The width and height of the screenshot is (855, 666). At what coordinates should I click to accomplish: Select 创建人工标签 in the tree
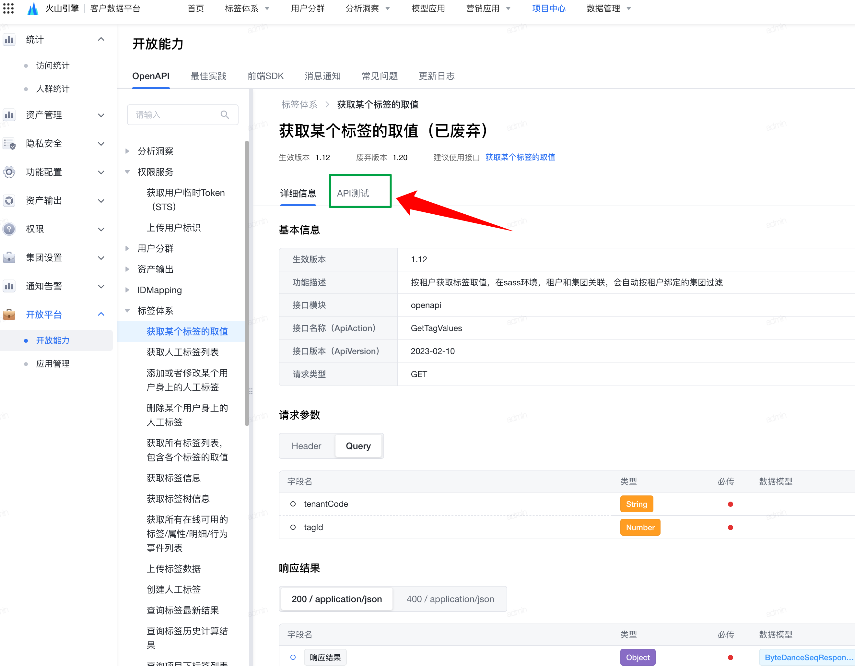click(174, 590)
